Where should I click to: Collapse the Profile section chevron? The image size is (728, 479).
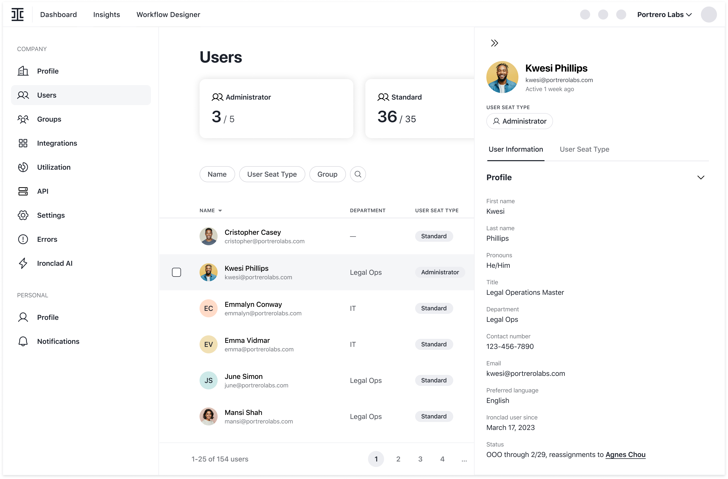[700, 177]
